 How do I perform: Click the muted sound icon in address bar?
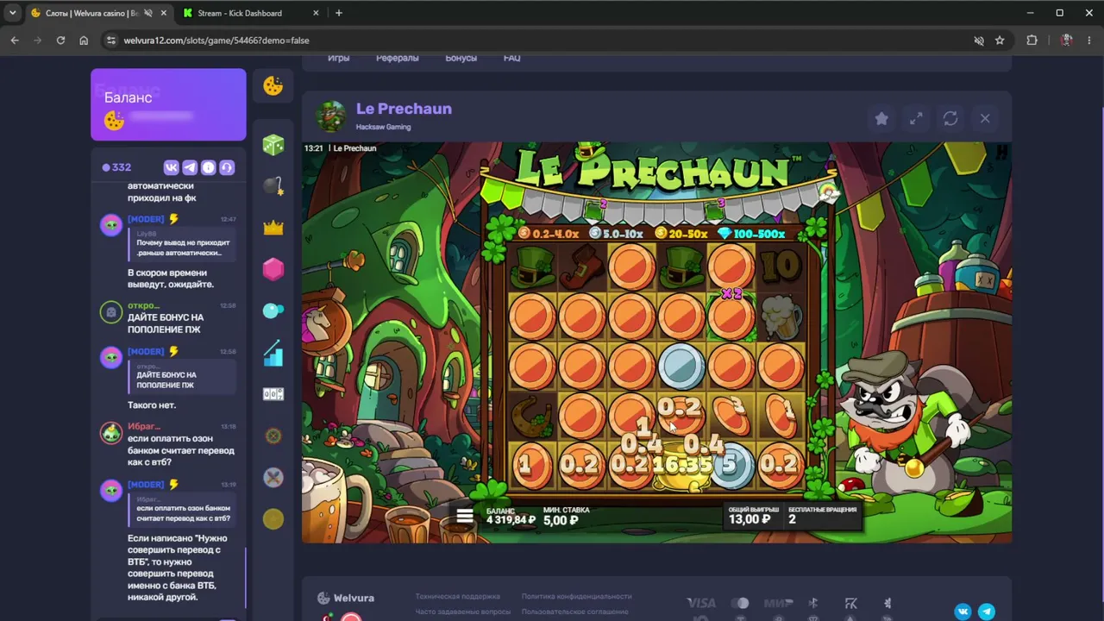coord(978,41)
